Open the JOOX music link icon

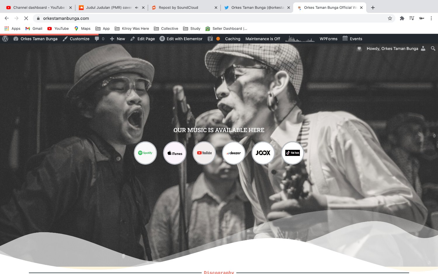point(263,153)
